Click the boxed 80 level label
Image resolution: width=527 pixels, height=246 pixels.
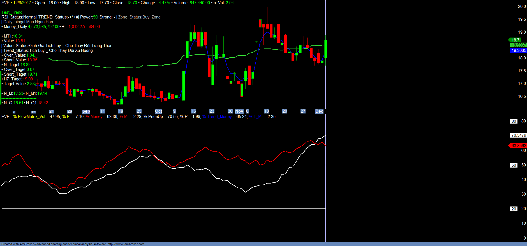pyautogui.click(x=514, y=121)
